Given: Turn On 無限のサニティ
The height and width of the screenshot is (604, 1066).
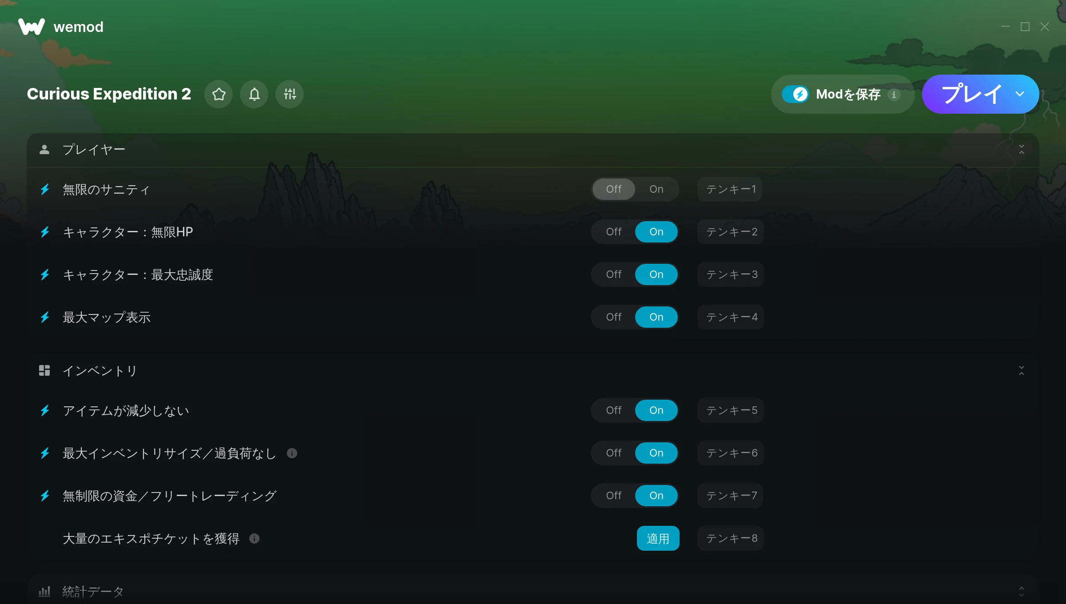Looking at the screenshot, I should [656, 189].
